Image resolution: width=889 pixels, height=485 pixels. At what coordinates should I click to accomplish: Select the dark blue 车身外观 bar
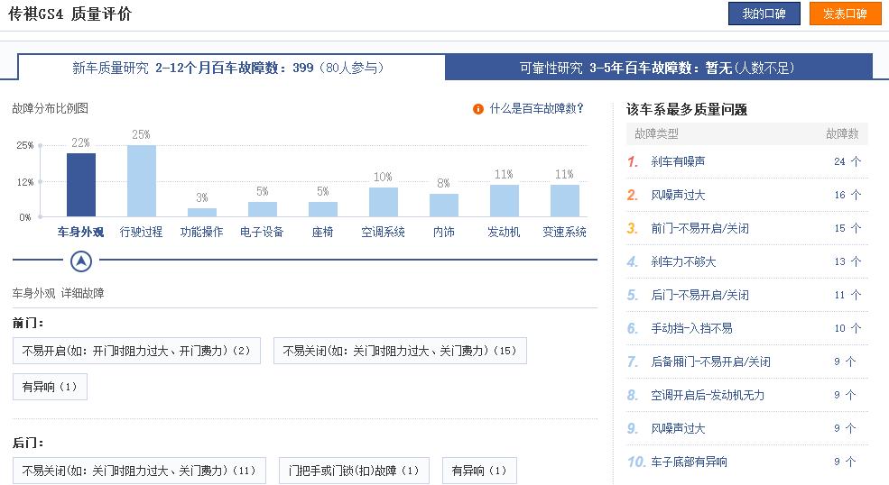point(81,185)
